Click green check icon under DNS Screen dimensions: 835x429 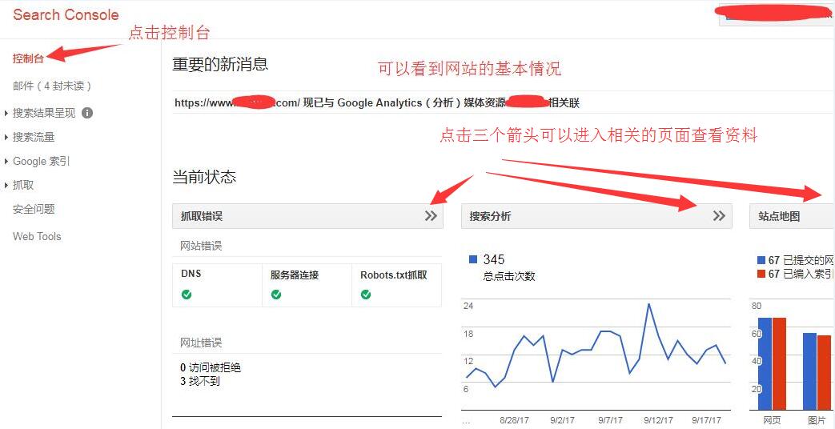pyautogui.click(x=187, y=295)
